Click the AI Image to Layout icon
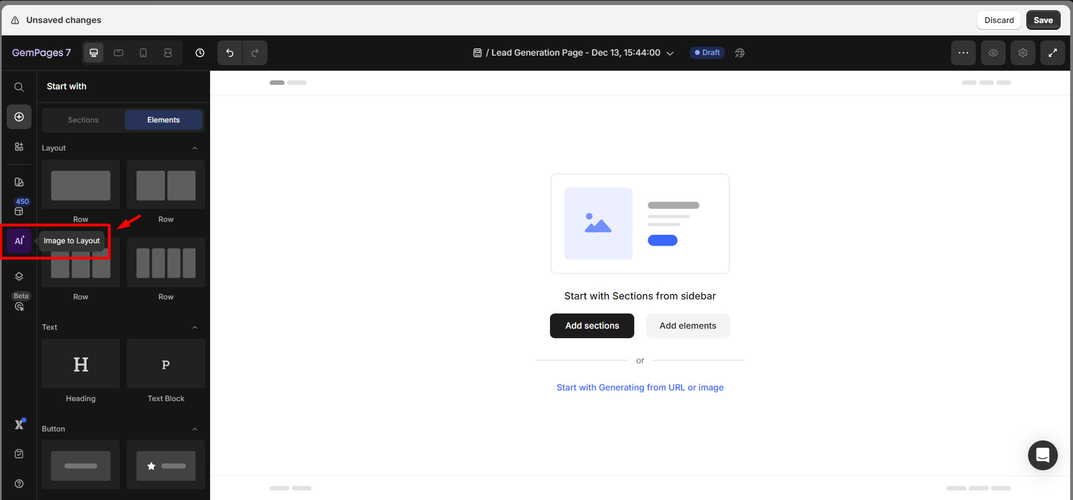The width and height of the screenshot is (1073, 500). [x=19, y=241]
